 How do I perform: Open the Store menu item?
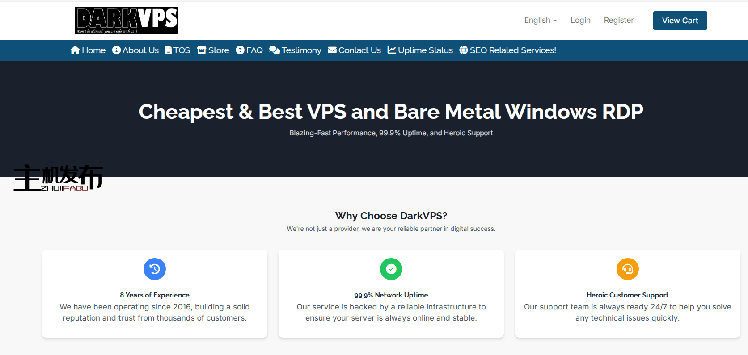tap(219, 50)
